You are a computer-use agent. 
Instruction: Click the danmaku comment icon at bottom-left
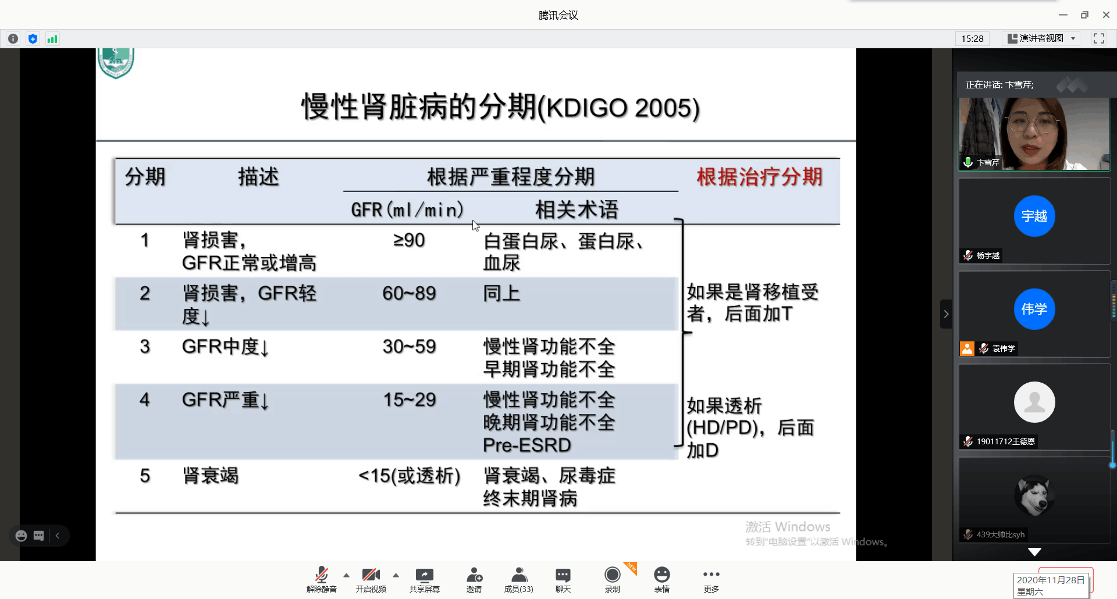tap(39, 536)
